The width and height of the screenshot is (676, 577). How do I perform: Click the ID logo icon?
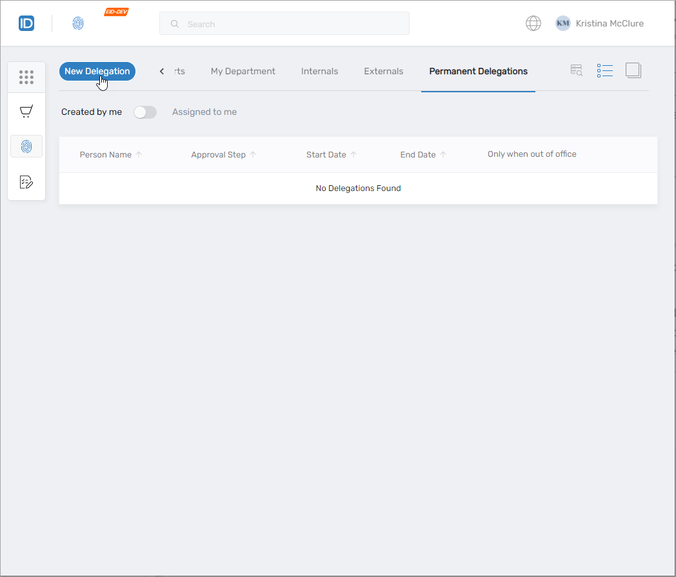pos(26,24)
